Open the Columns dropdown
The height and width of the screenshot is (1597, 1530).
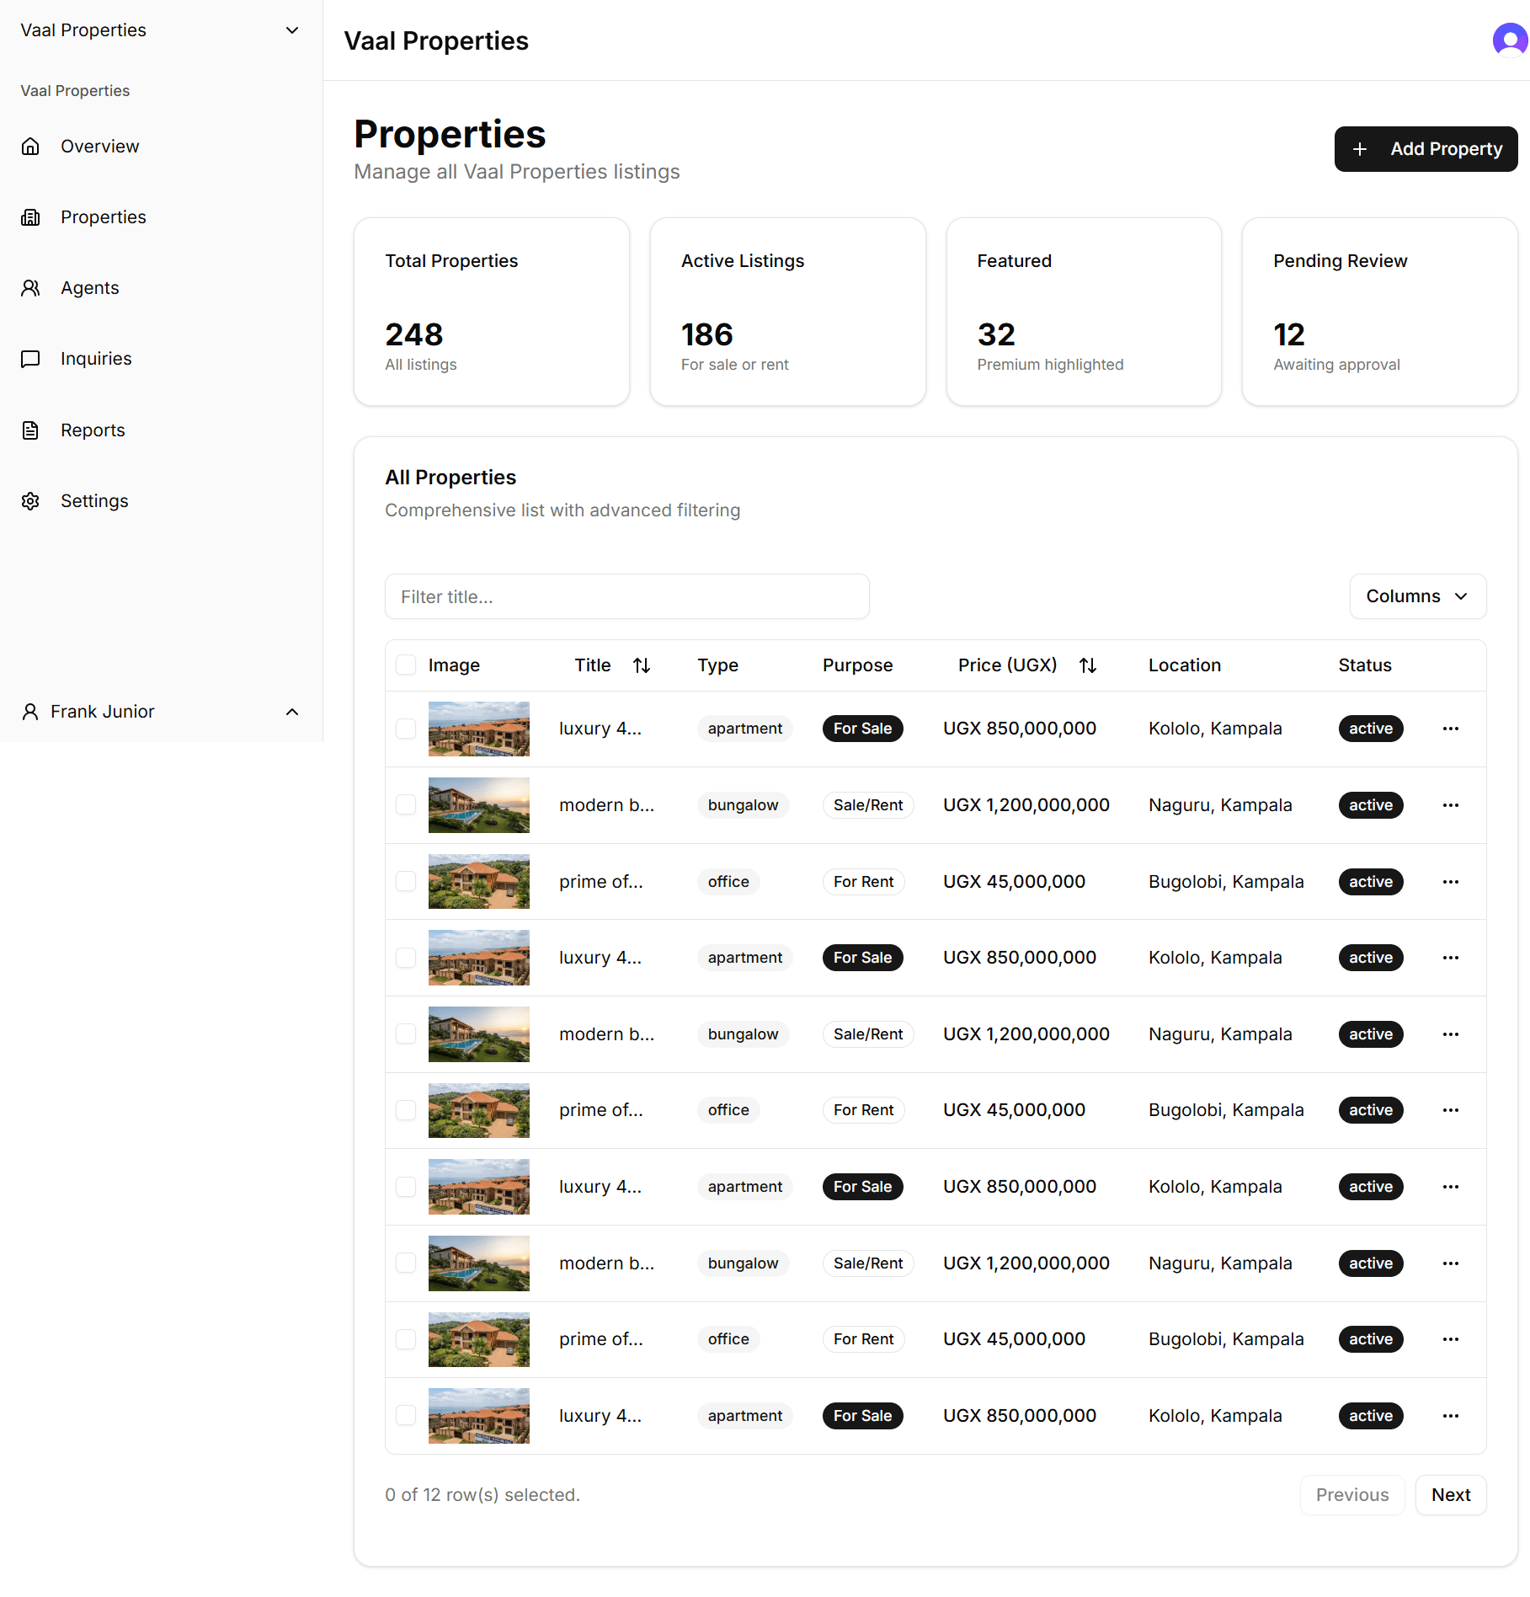(1418, 596)
